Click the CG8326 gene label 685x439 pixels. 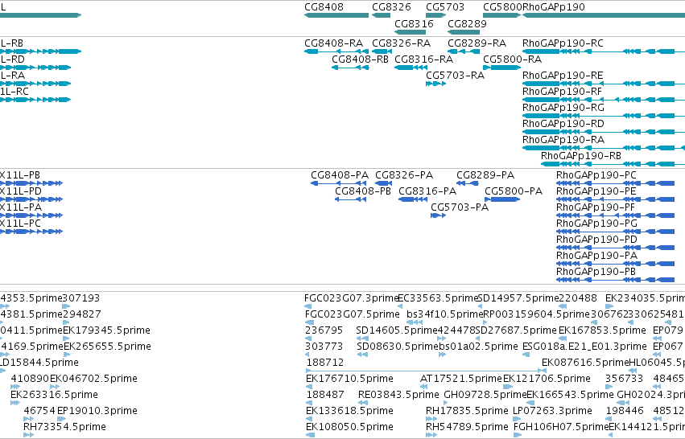pos(391,7)
